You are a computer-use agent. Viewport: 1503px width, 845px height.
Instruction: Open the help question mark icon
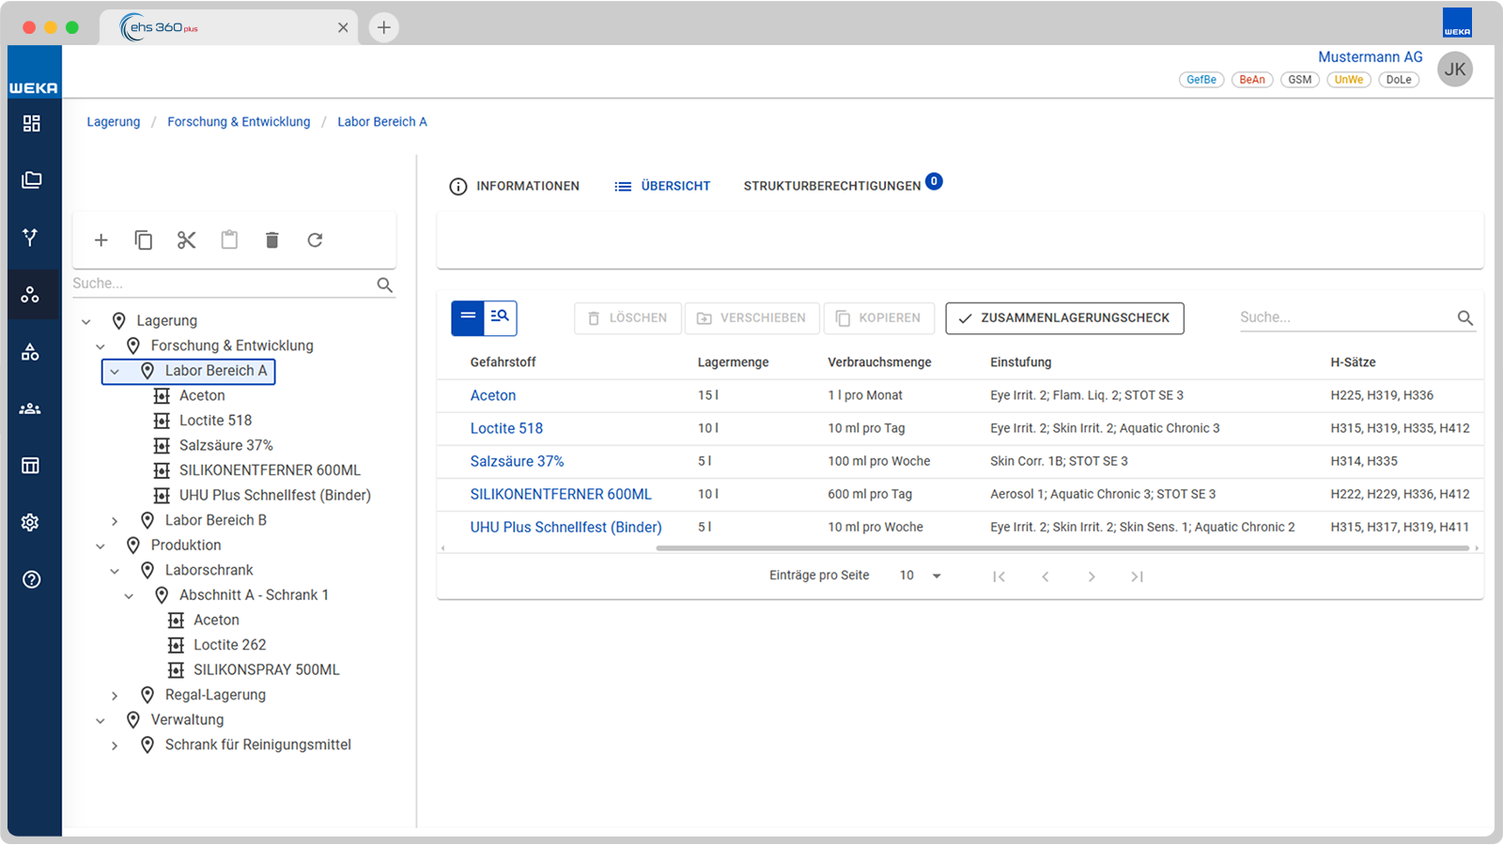tap(31, 579)
